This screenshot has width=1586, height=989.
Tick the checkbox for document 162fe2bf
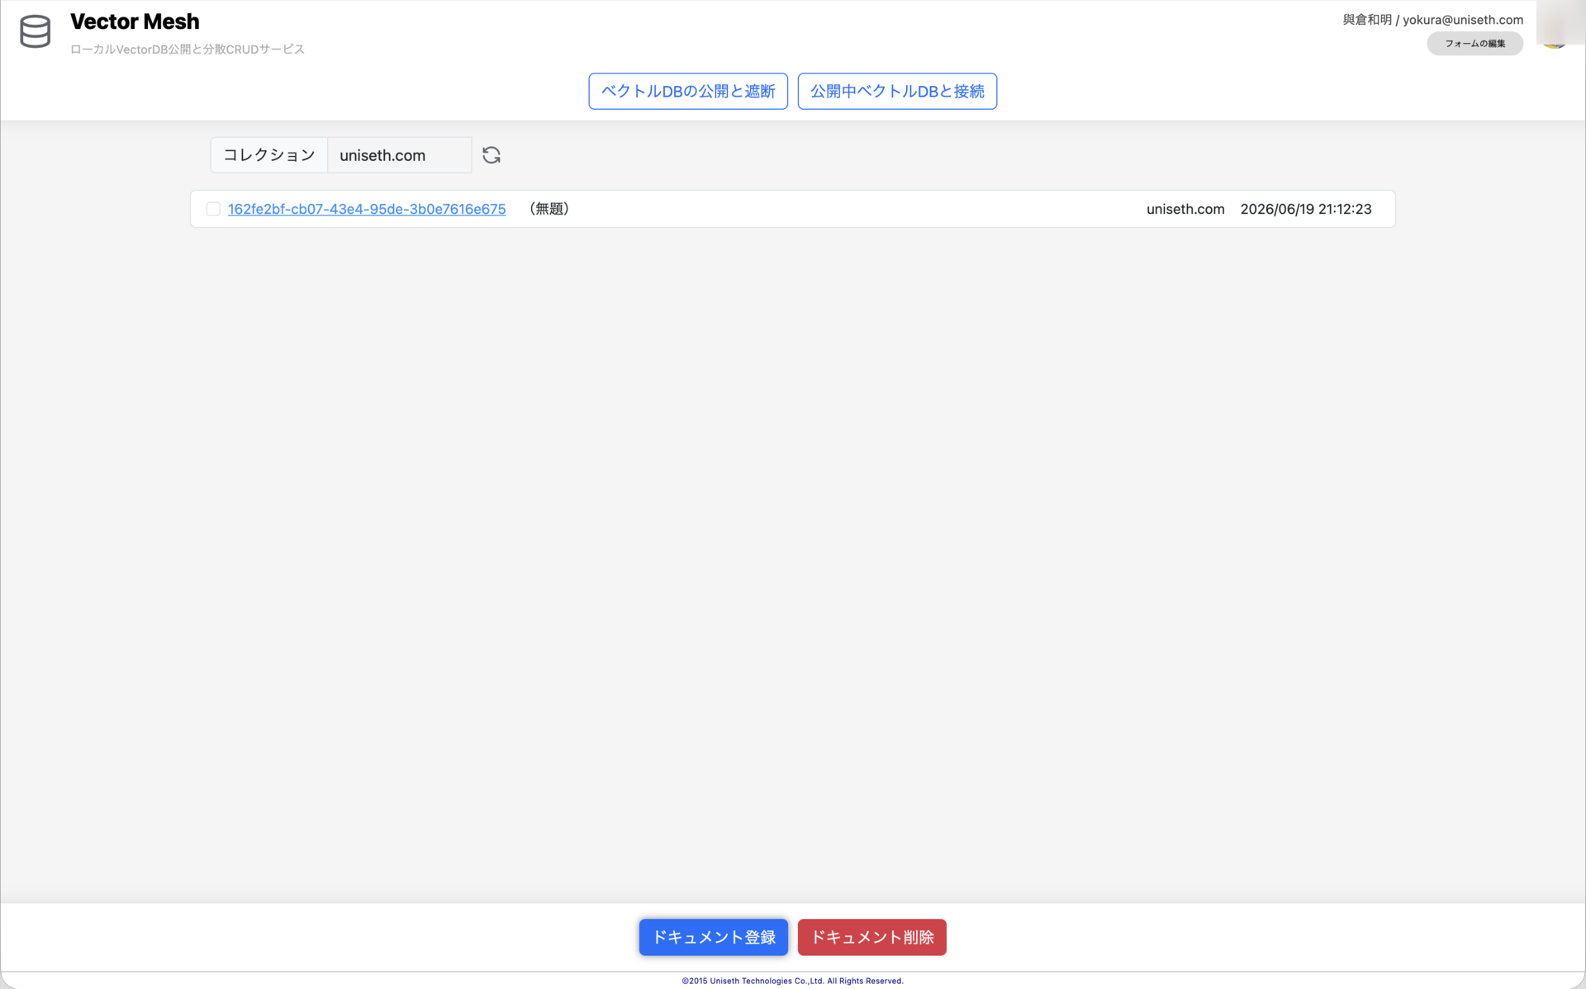(213, 209)
